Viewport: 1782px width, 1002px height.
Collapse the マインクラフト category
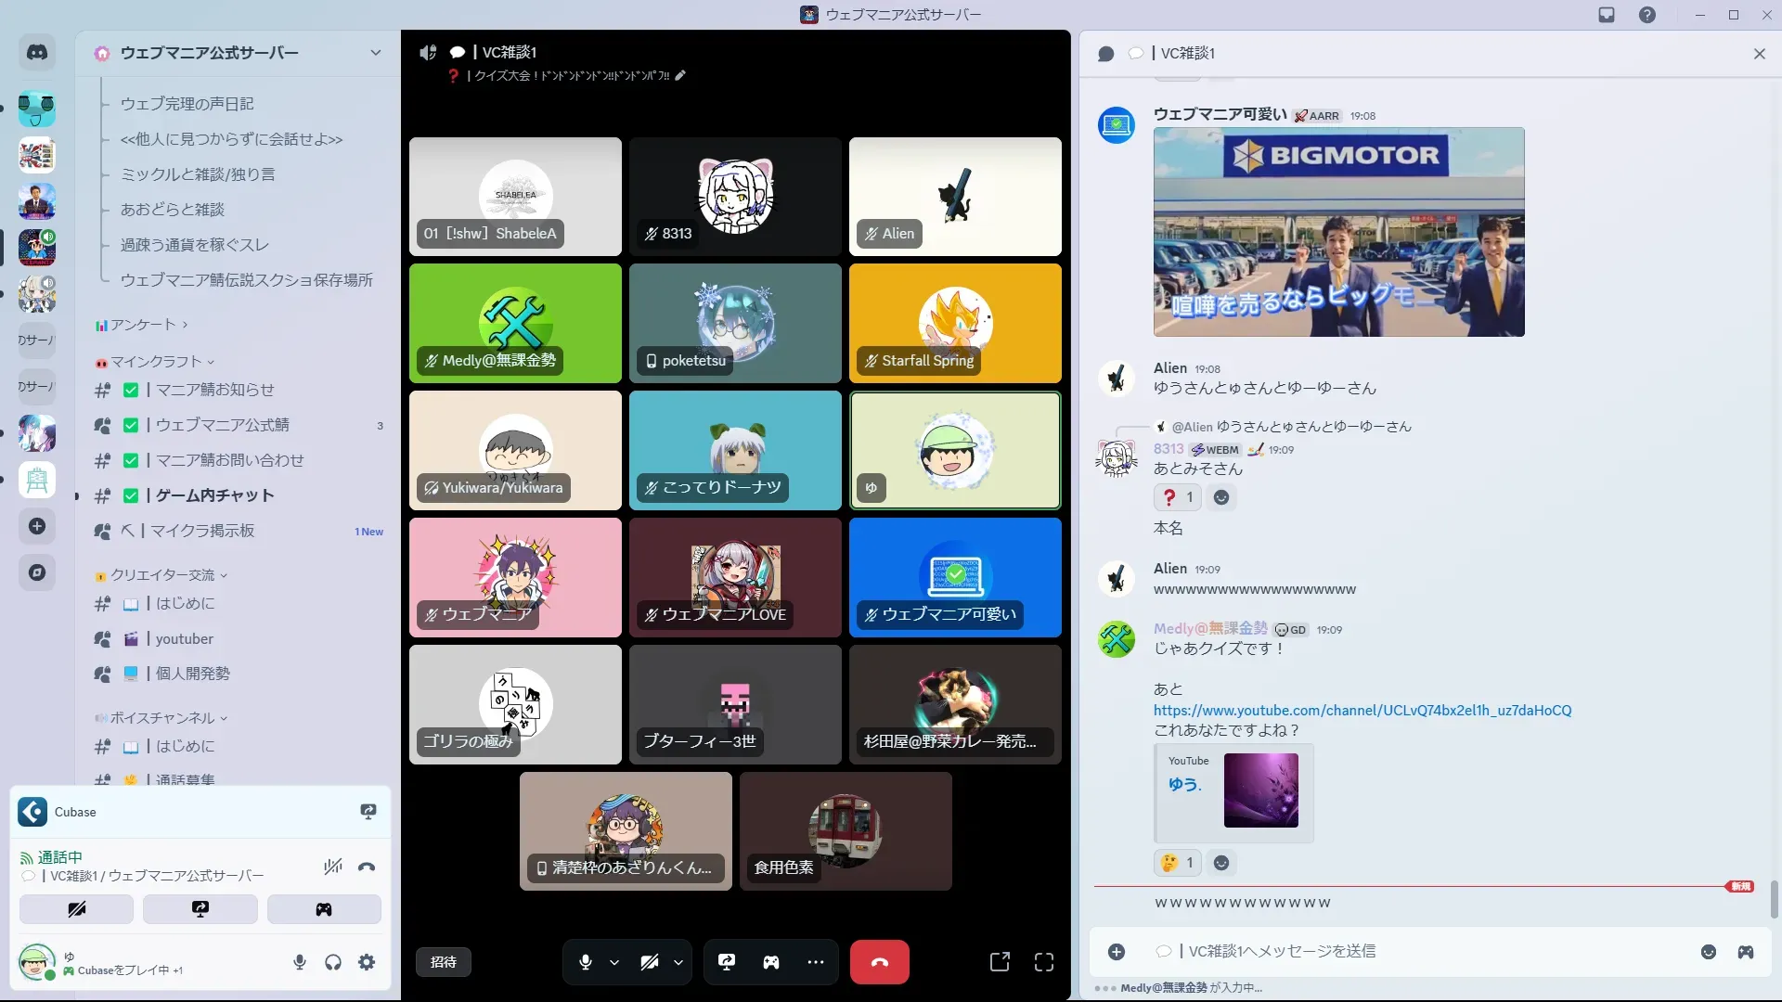tap(156, 362)
